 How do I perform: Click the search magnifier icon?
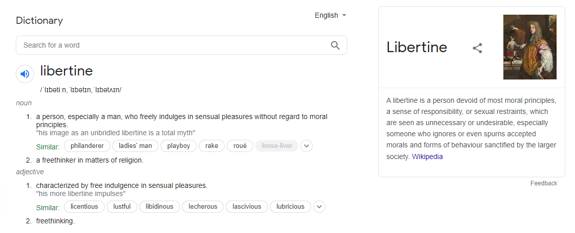[x=335, y=45]
